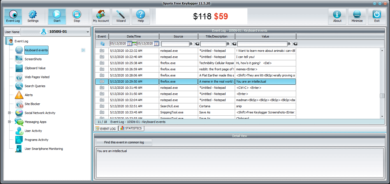Open the Event Log toolbar icon
Image resolution: width=390 pixels, height=184 pixels.
13,16
